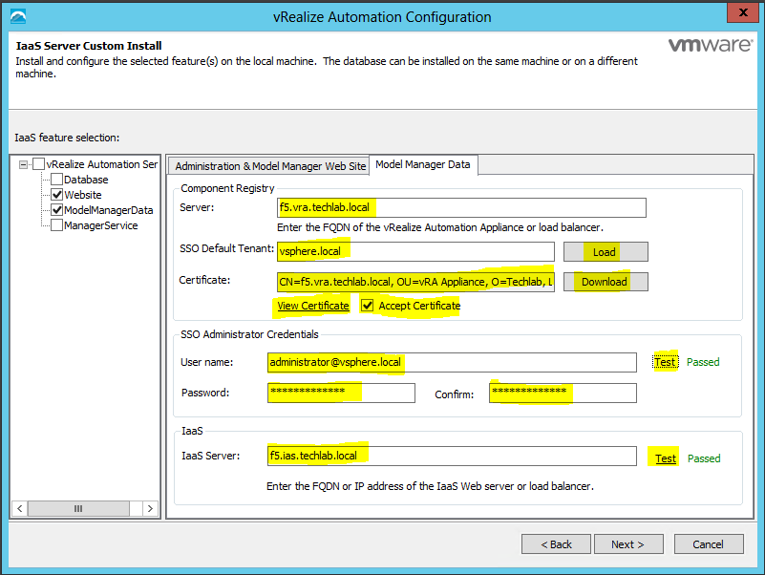Viewport: 765px width, 575px height.
Task: Test the SSO administrator credentials
Action: click(665, 362)
